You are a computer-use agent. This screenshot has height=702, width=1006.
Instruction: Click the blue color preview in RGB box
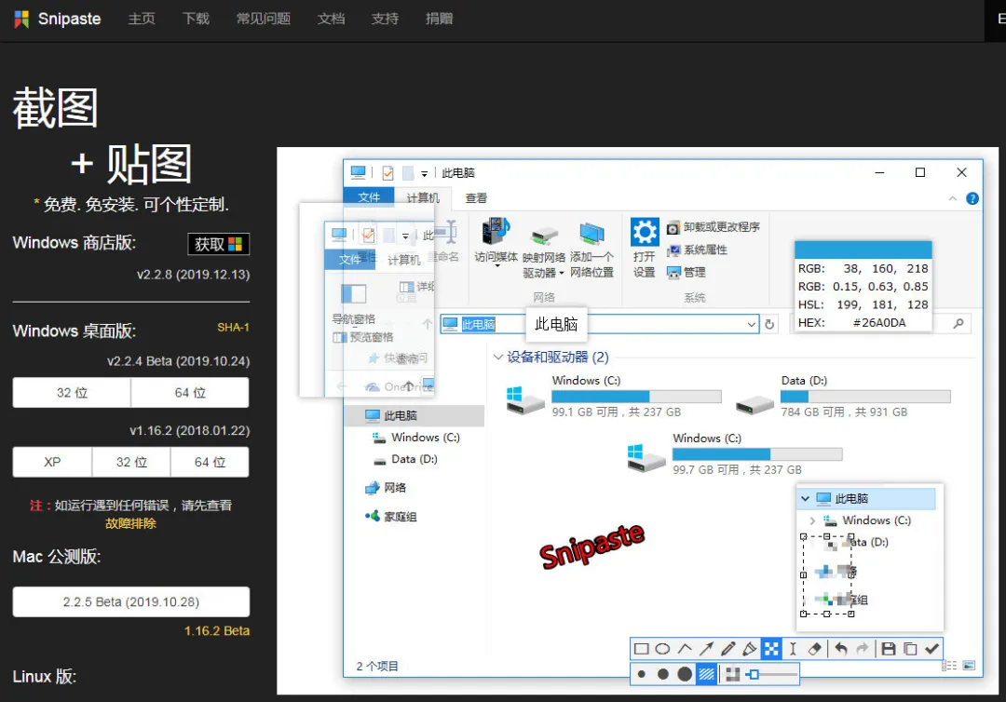click(x=863, y=250)
